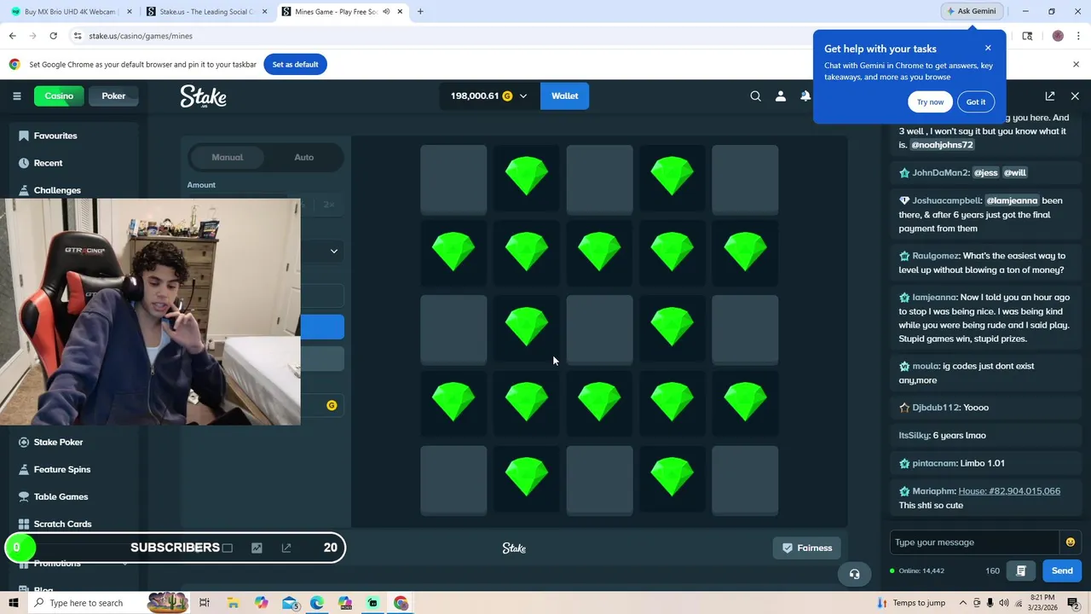This screenshot has width=1091, height=614.
Task: Click the @noahjohns72 mention in chat
Action: [942, 145]
